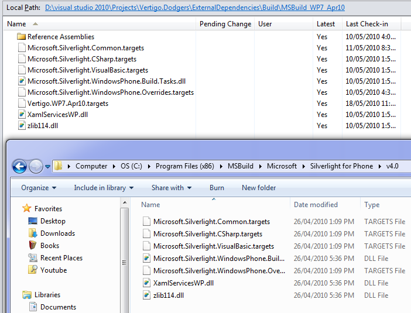This screenshot has width=411, height=313.
Task: Sort Explorer files by Type column
Action: coord(372,205)
